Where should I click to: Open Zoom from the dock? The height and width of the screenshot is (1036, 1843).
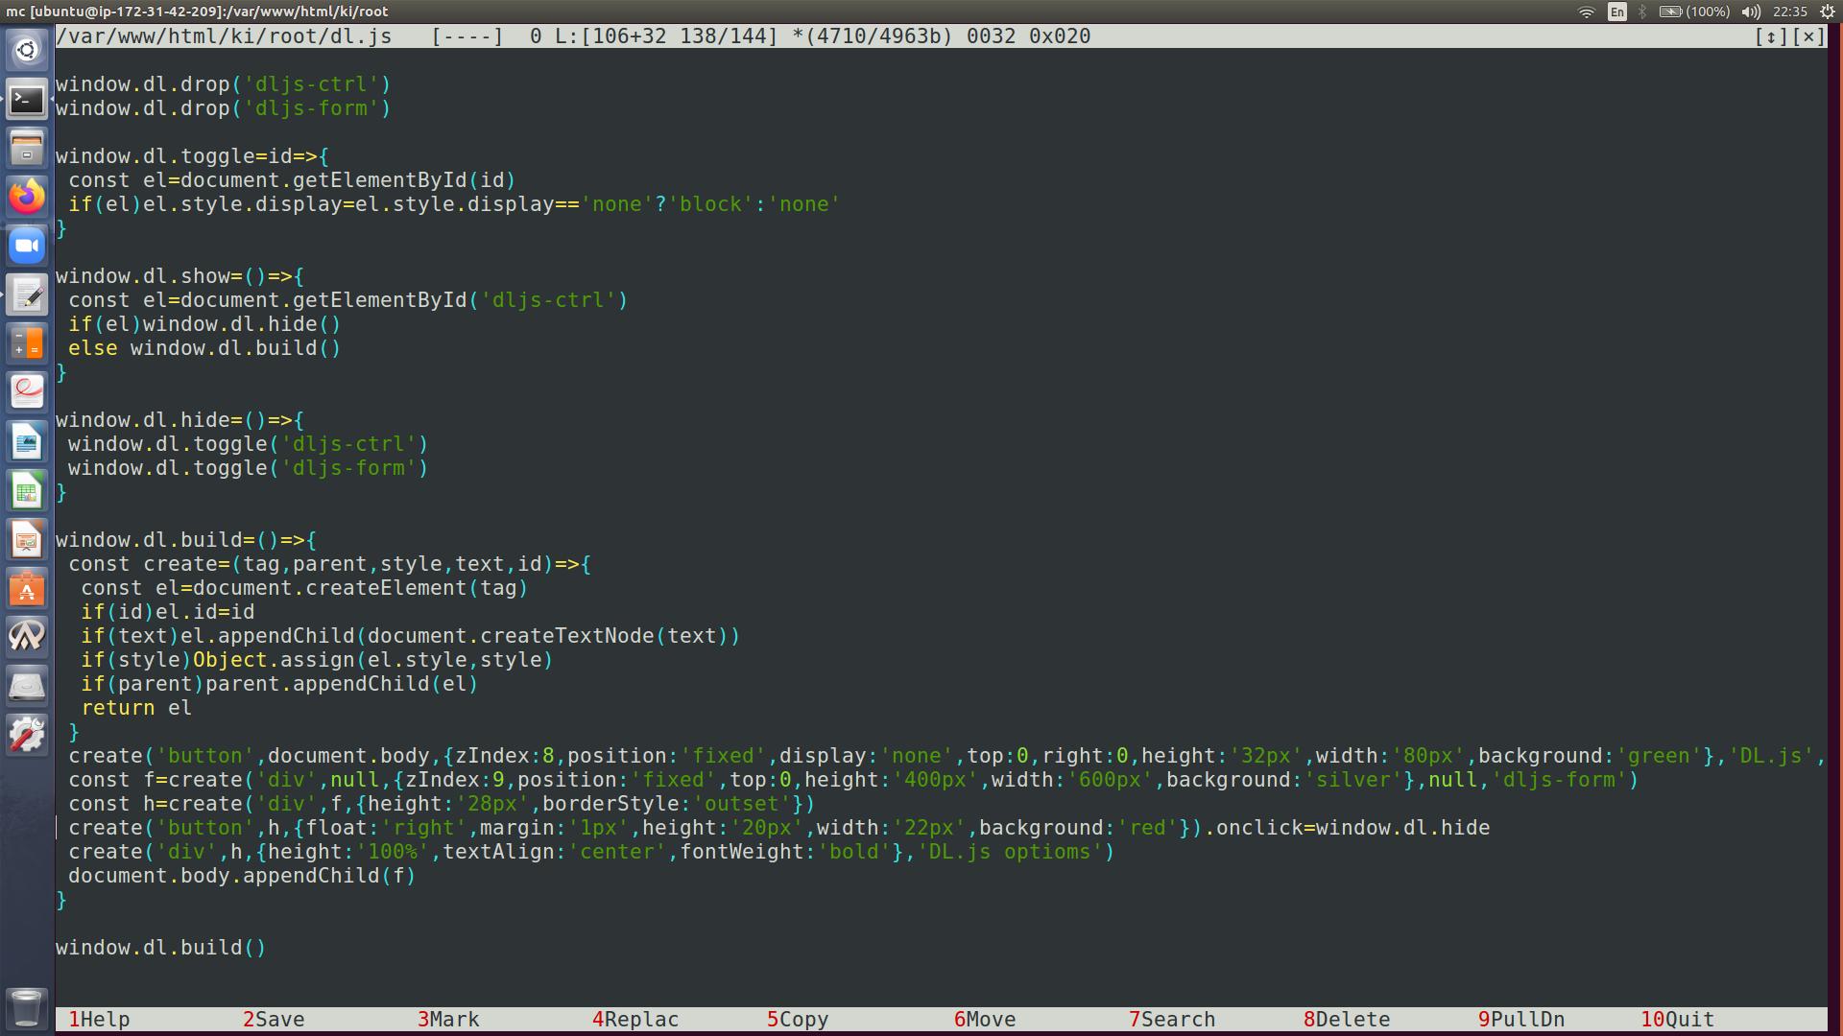27,246
